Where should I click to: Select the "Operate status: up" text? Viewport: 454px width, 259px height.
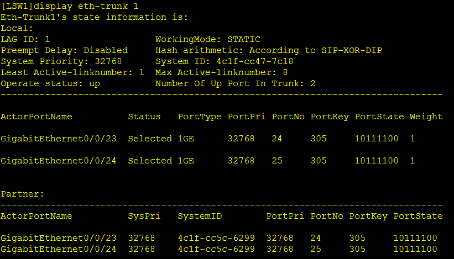point(50,83)
